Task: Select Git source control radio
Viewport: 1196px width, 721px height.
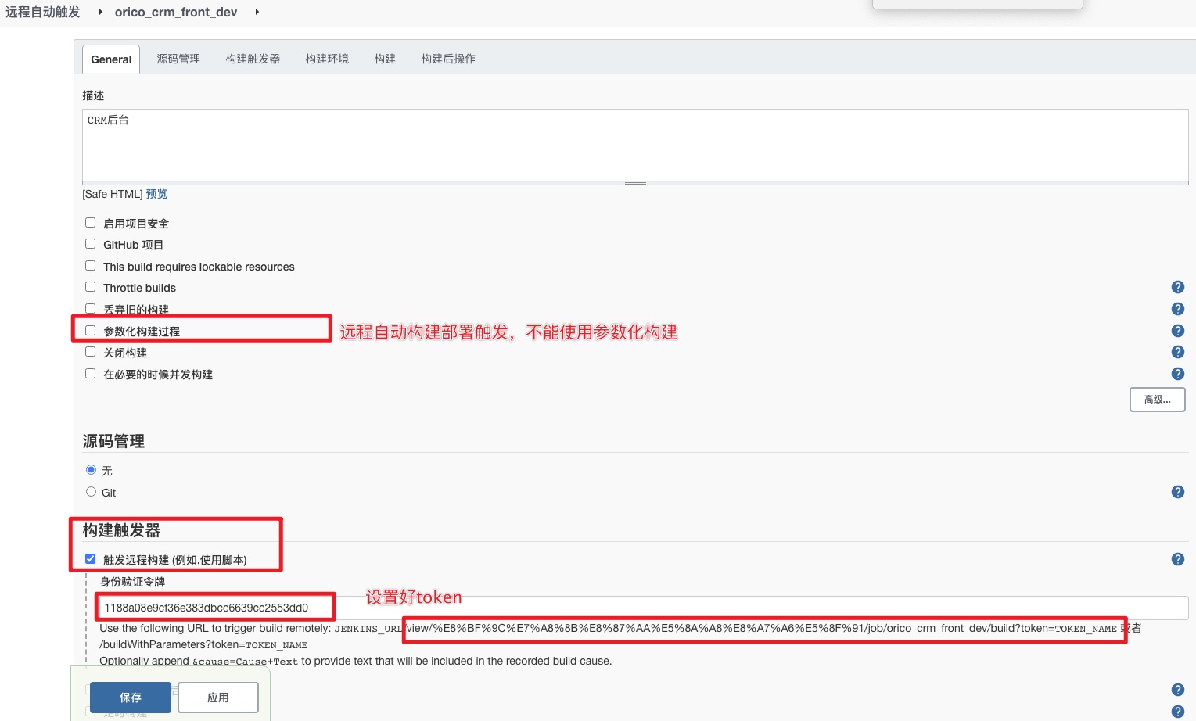Action: 92,492
